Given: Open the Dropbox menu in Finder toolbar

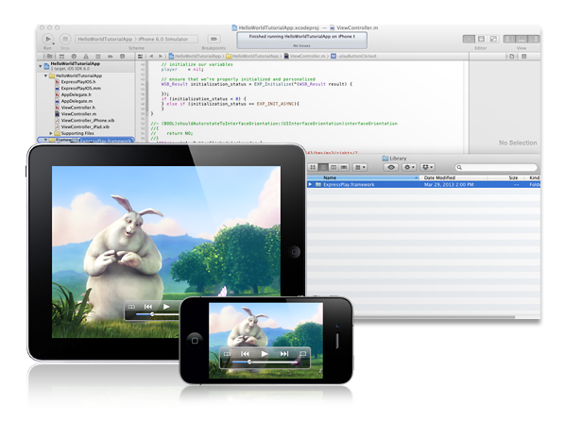Looking at the screenshot, I should (427, 167).
